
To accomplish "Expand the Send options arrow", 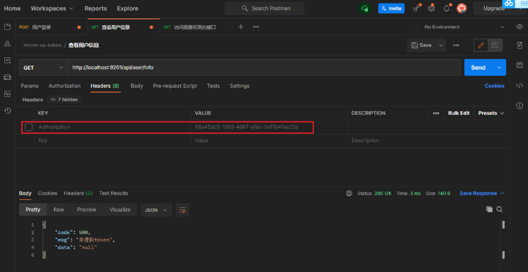I will 499,68.
